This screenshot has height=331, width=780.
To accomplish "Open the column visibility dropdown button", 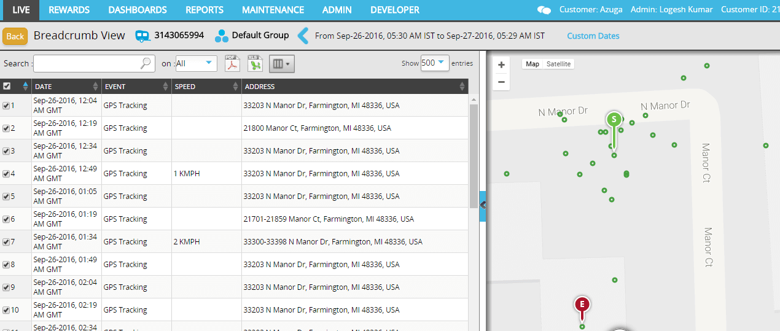I will [281, 63].
